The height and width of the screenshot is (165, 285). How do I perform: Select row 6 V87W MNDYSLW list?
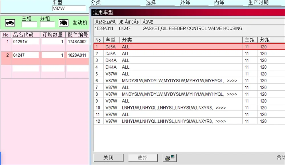[x=189, y=80]
